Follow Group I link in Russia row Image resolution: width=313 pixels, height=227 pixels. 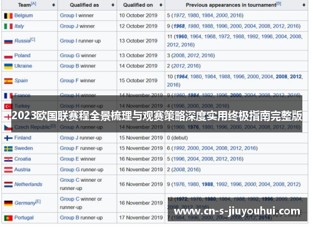(68, 41)
